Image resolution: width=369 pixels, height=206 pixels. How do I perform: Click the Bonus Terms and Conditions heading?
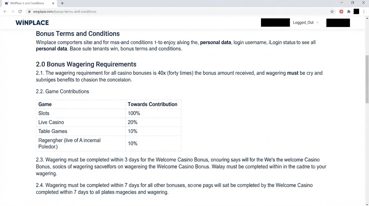(78, 34)
